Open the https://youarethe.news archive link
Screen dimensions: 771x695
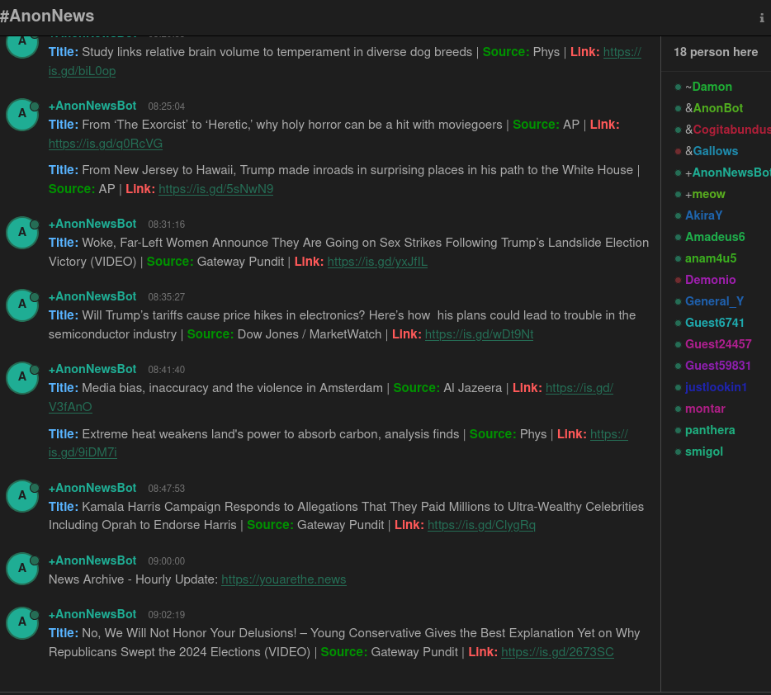(x=284, y=579)
